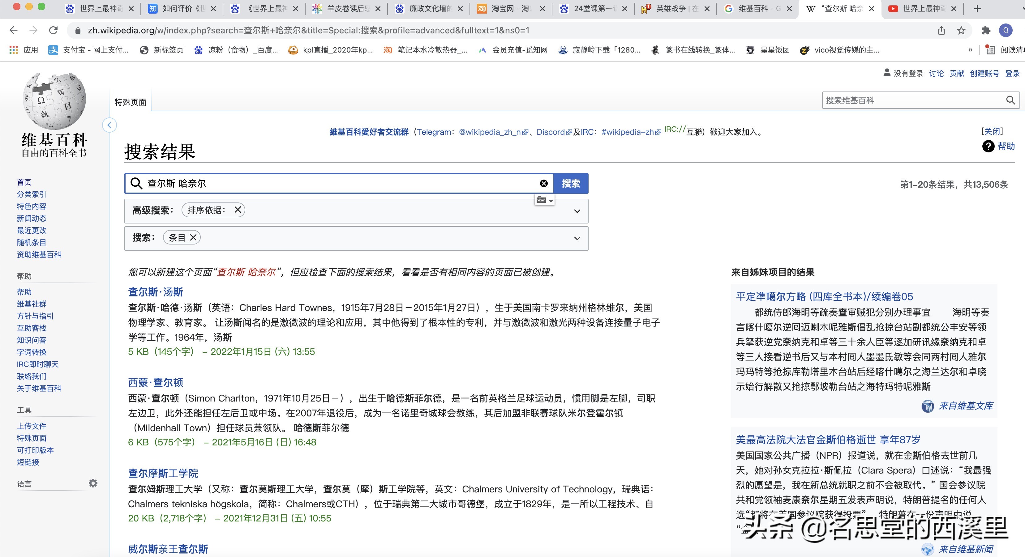1025x557 pixels.
Task: Clear the search query with the X icon
Action: [x=543, y=183]
